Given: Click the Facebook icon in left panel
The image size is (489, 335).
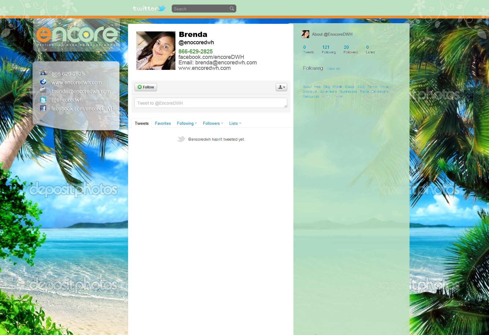Looking at the screenshot, I should pyautogui.click(x=43, y=108).
